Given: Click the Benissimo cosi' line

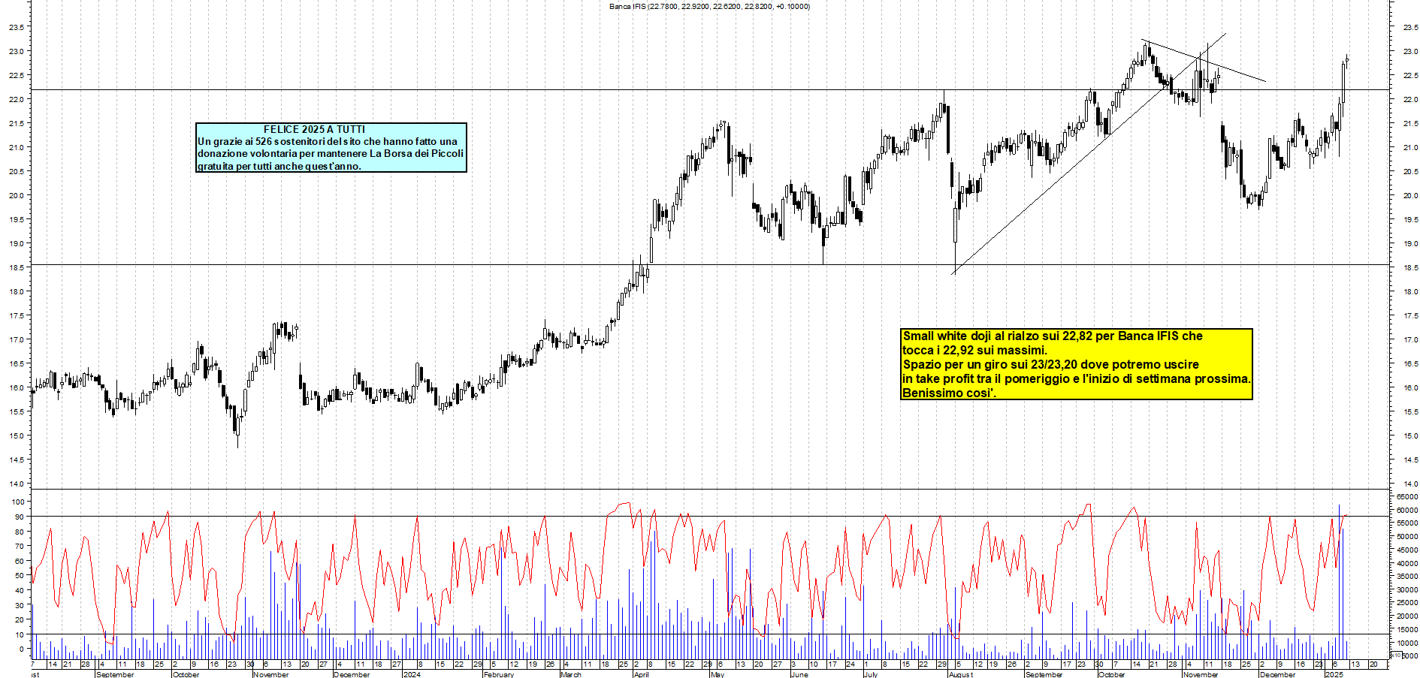Looking at the screenshot, I should [x=949, y=393].
